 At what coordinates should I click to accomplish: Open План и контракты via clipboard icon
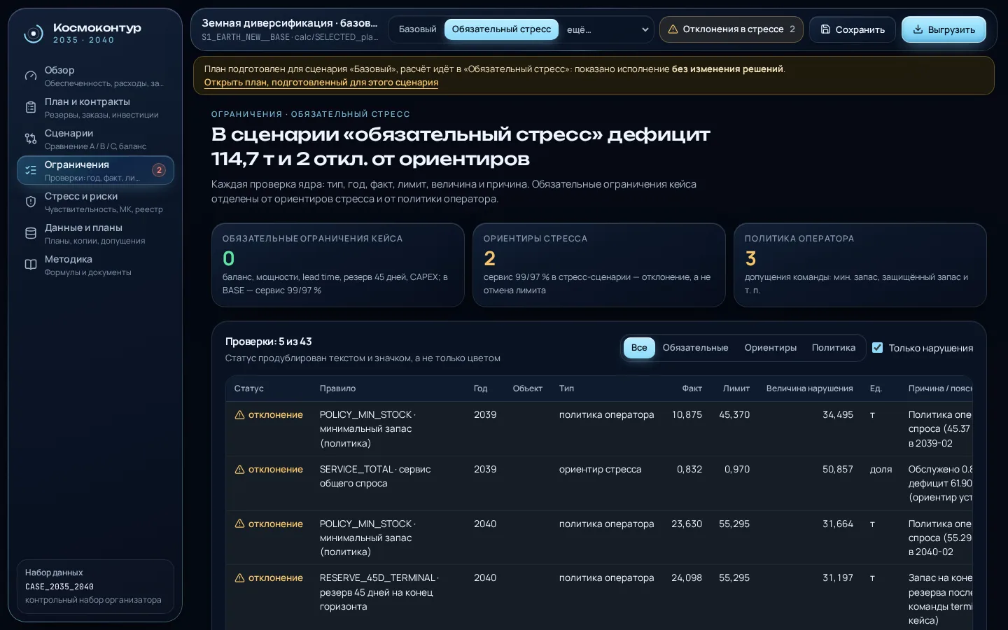(31, 107)
